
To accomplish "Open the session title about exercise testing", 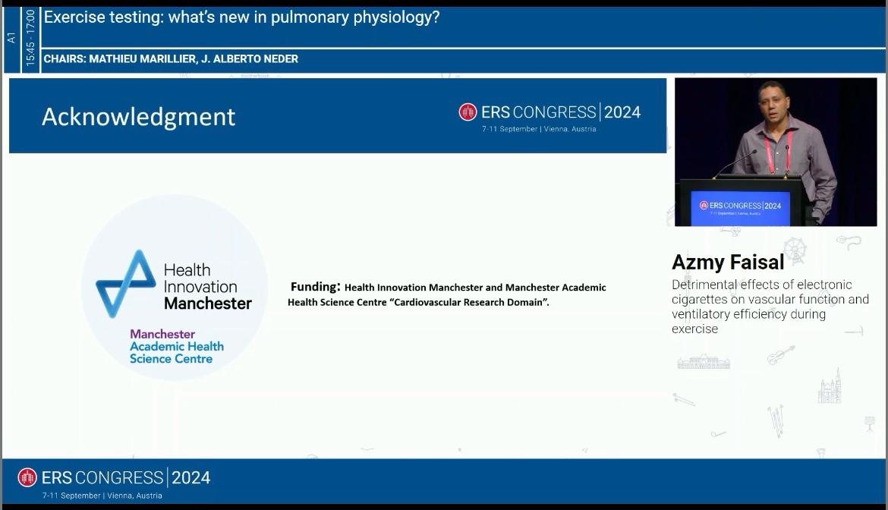I will tap(241, 17).
